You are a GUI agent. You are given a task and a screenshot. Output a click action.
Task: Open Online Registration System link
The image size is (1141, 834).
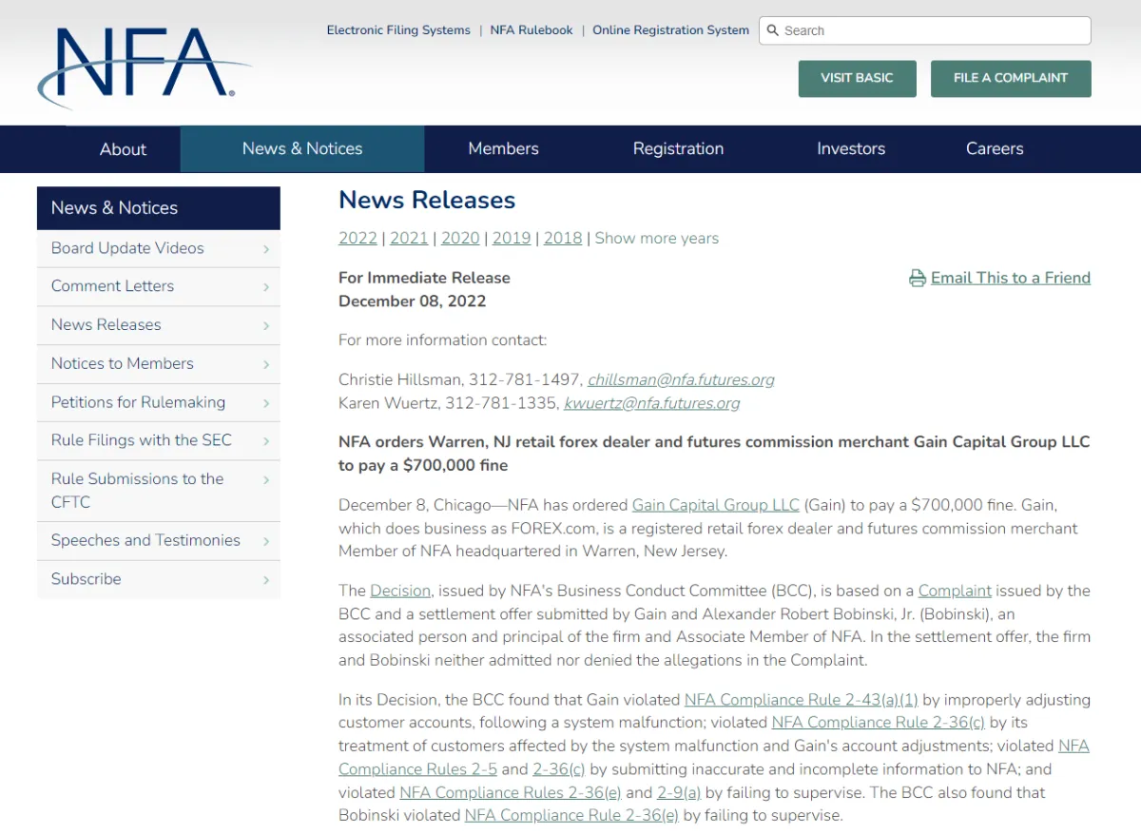coord(671,30)
